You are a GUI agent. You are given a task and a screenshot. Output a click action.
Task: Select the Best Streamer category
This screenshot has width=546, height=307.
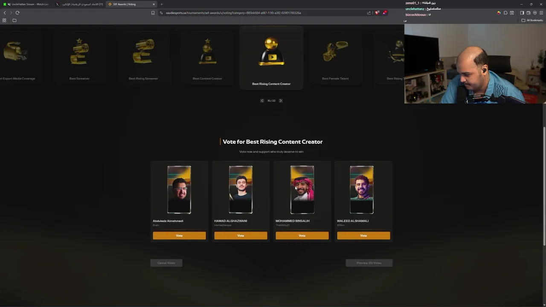79,58
